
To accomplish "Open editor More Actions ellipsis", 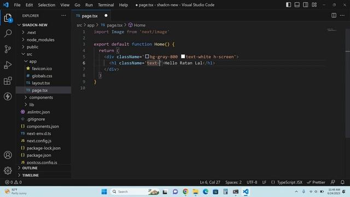I will click(x=342, y=15).
